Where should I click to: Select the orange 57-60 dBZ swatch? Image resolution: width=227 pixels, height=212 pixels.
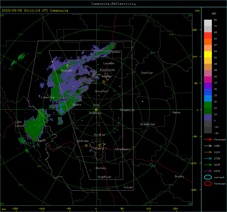[x=208, y=42]
